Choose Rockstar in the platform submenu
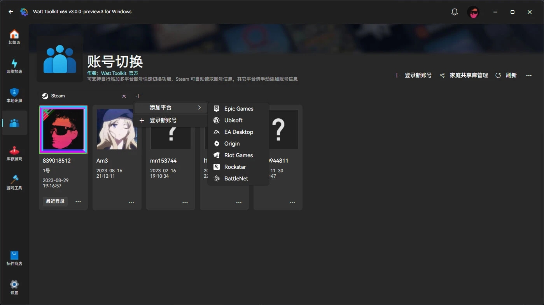The width and height of the screenshot is (544, 305). pos(235,167)
